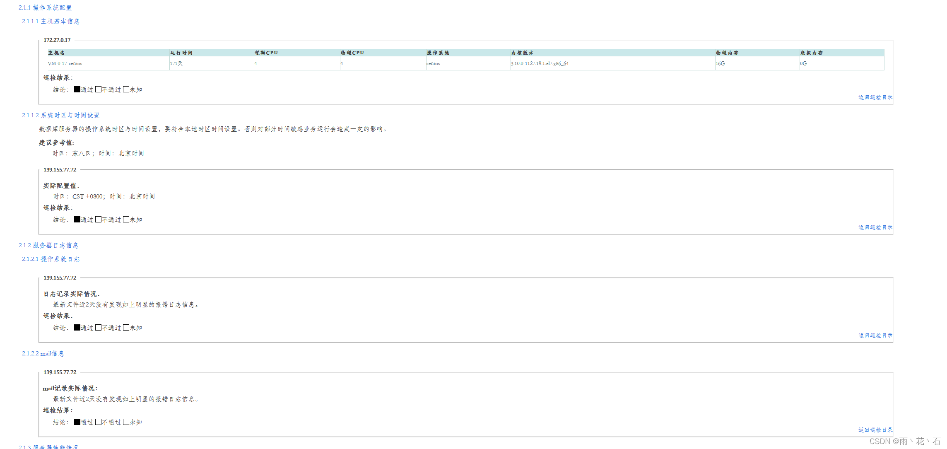Click the 2.1.1.1 主机基本信息 link
947x449 pixels.
(51, 21)
